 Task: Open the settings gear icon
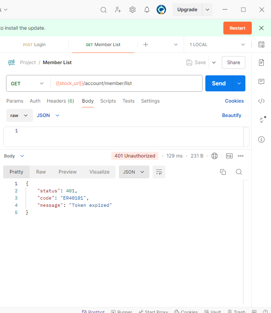click(x=132, y=10)
